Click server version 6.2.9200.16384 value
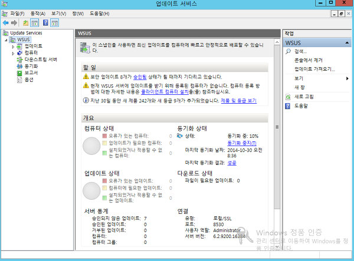 coord(229,236)
